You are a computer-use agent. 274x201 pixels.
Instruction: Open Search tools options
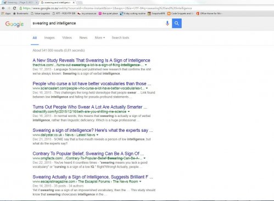tap(120, 38)
